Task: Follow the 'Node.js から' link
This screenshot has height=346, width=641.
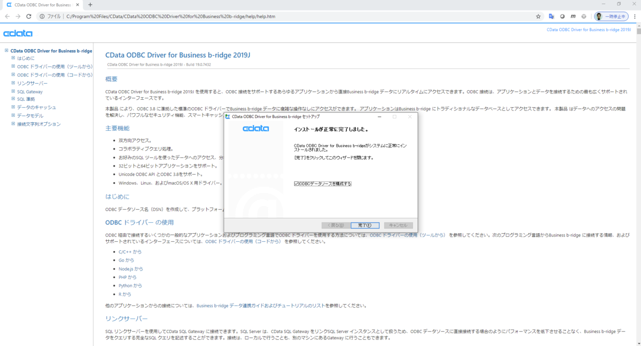Action: [131, 269]
